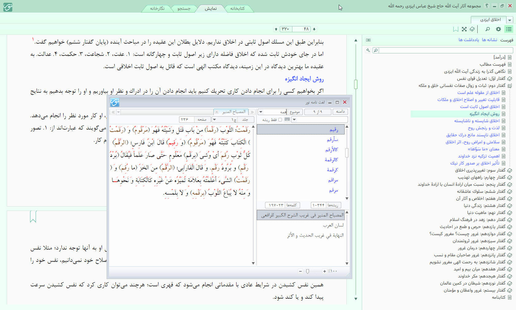516x310 pixels.
Task: Select 'لسان العرب' from the dictionary list
Action: click(x=333, y=225)
